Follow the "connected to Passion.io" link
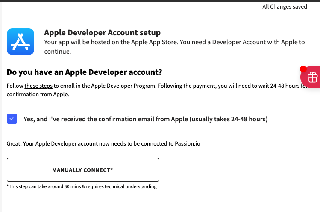This screenshot has width=320, height=212. [170, 144]
